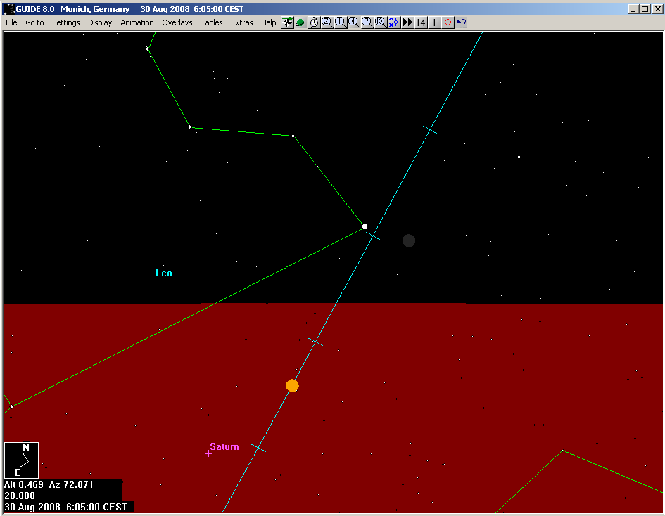
Task: Click the blue undo arrow icon
Action: [462, 22]
